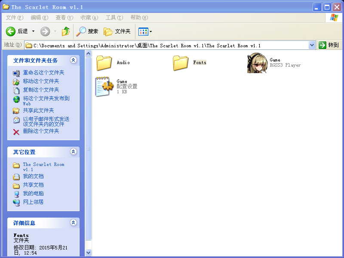Click the 共享文档 folder icon
The width and height of the screenshot is (344, 258).
click(x=16, y=186)
